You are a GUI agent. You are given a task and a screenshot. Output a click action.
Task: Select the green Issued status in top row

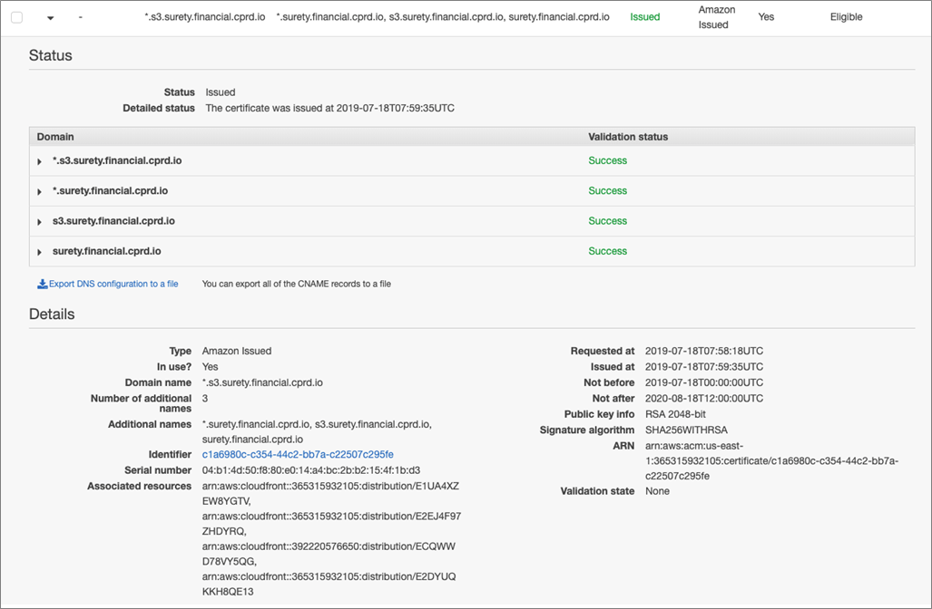click(x=645, y=16)
